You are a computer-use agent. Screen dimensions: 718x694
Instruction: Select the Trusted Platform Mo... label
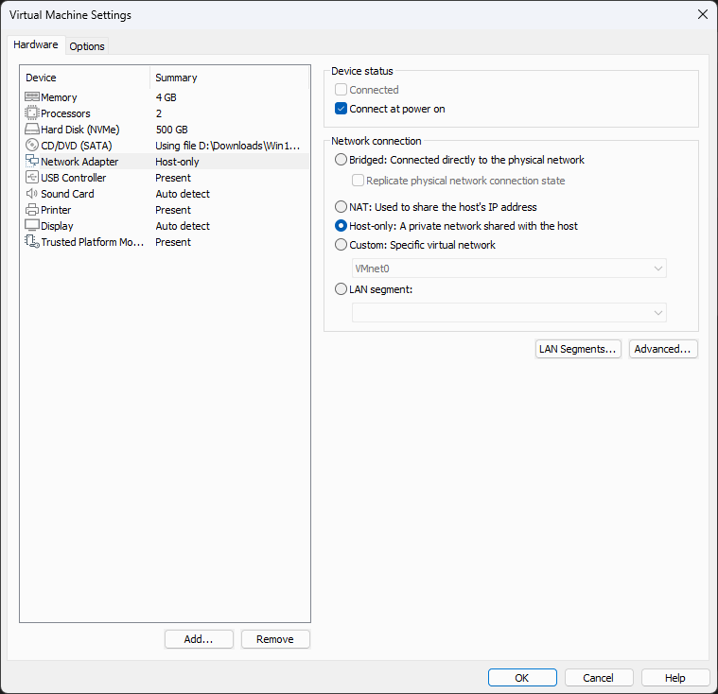[93, 242]
